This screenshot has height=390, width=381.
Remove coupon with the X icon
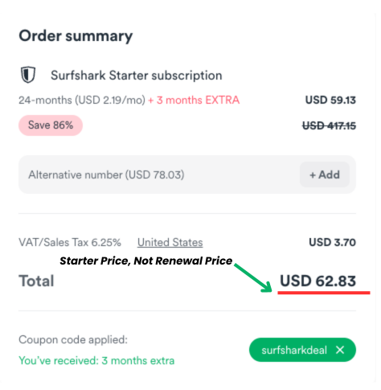340,350
